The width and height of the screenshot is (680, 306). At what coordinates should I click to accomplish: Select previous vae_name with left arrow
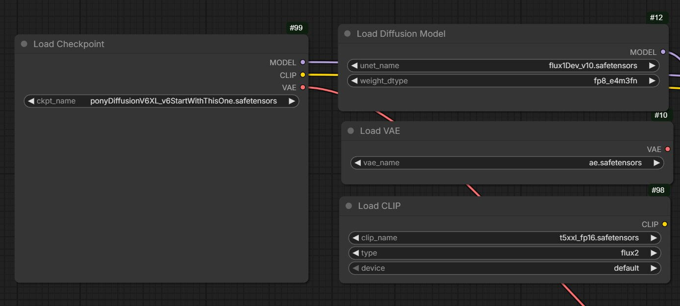click(x=357, y=163)
